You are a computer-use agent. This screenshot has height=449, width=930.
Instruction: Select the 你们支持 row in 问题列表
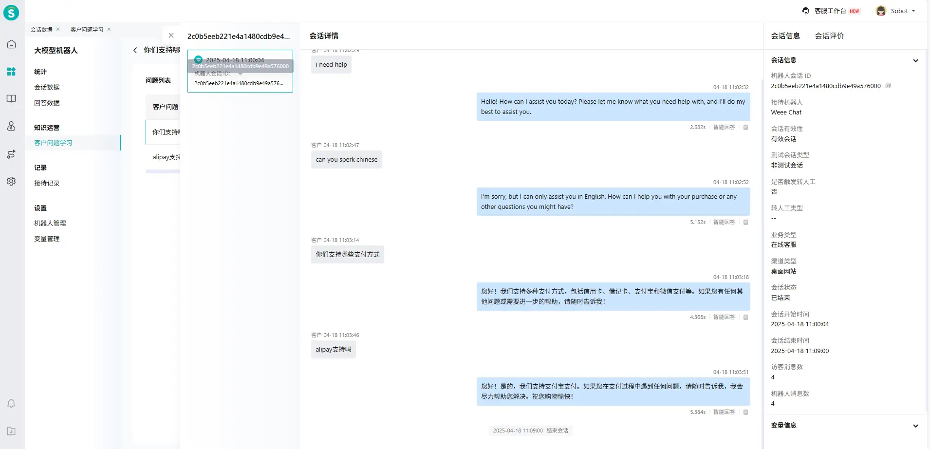coord(163,132)
